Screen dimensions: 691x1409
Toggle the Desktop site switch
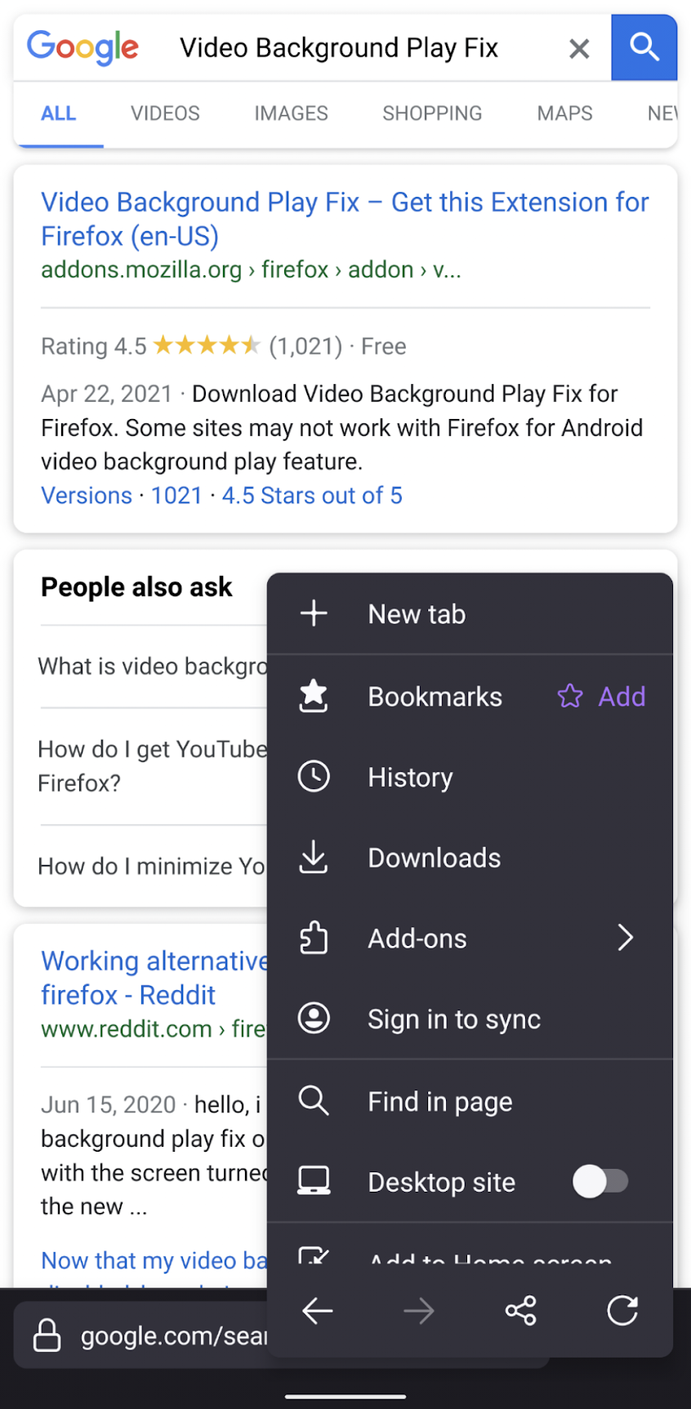pyautogui.click(x=600, y=1181)
